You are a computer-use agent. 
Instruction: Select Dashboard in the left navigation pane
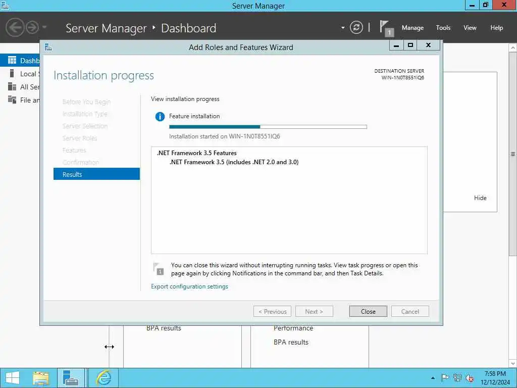coord(20,61)
